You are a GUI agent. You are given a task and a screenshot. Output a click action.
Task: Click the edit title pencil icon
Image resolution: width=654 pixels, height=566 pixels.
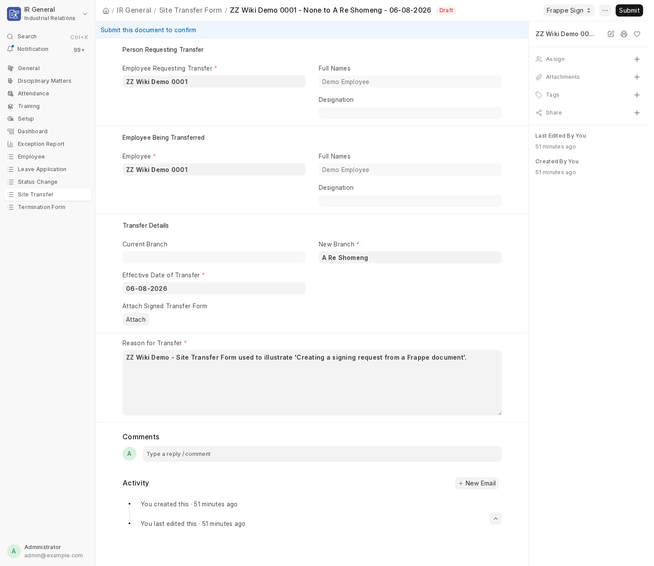611,34
